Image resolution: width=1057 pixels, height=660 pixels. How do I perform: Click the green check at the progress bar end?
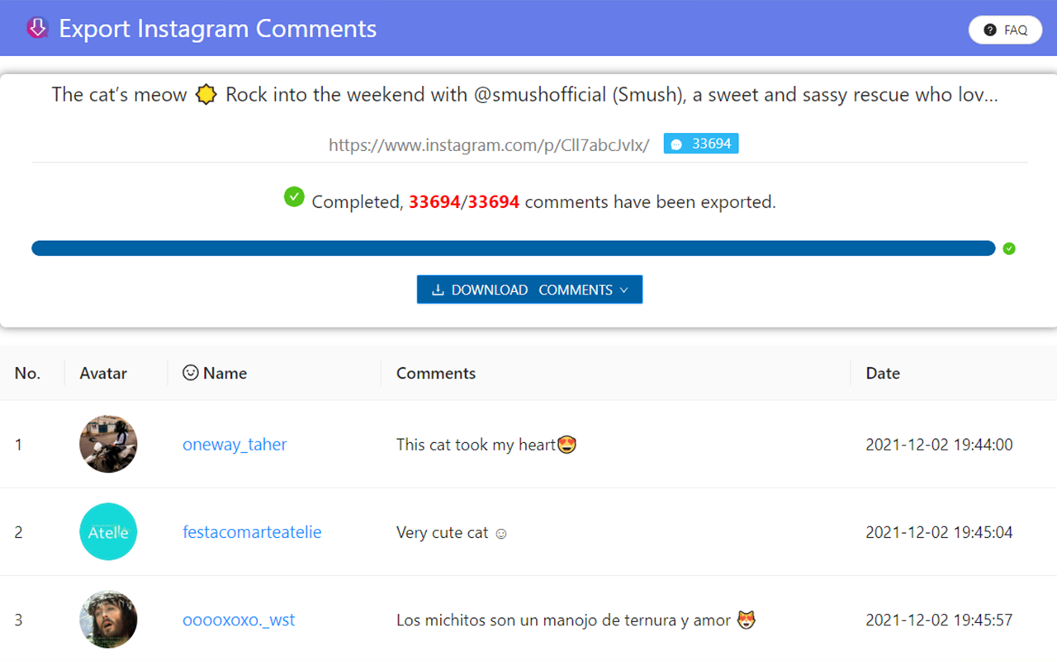pos(1008,247)
